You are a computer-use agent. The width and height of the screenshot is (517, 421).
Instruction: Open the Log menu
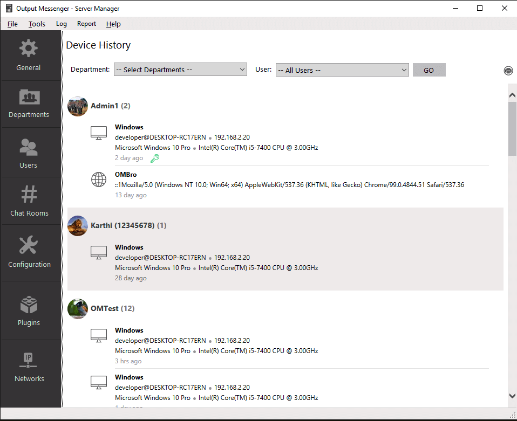(62, 24)
